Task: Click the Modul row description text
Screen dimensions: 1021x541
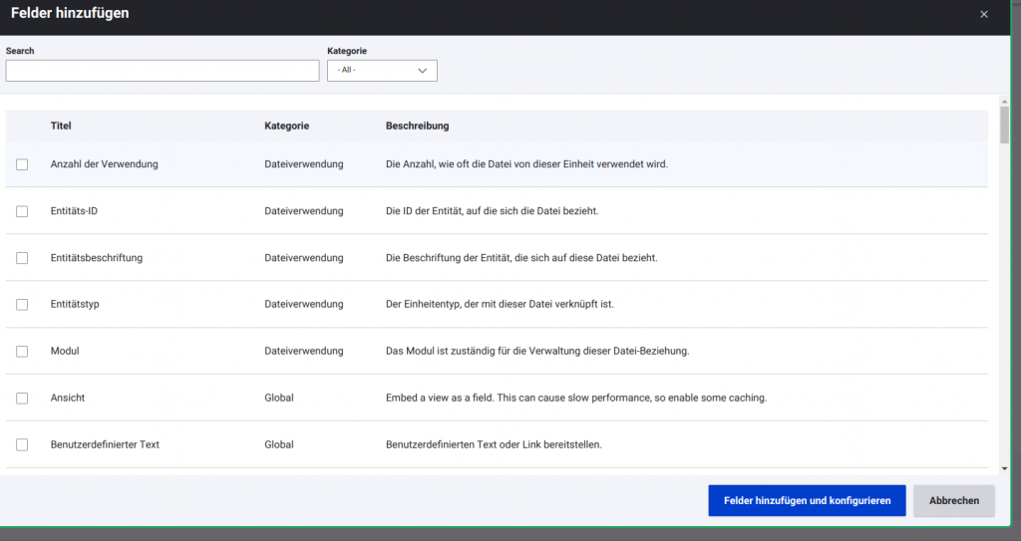Action: point(537,352)
